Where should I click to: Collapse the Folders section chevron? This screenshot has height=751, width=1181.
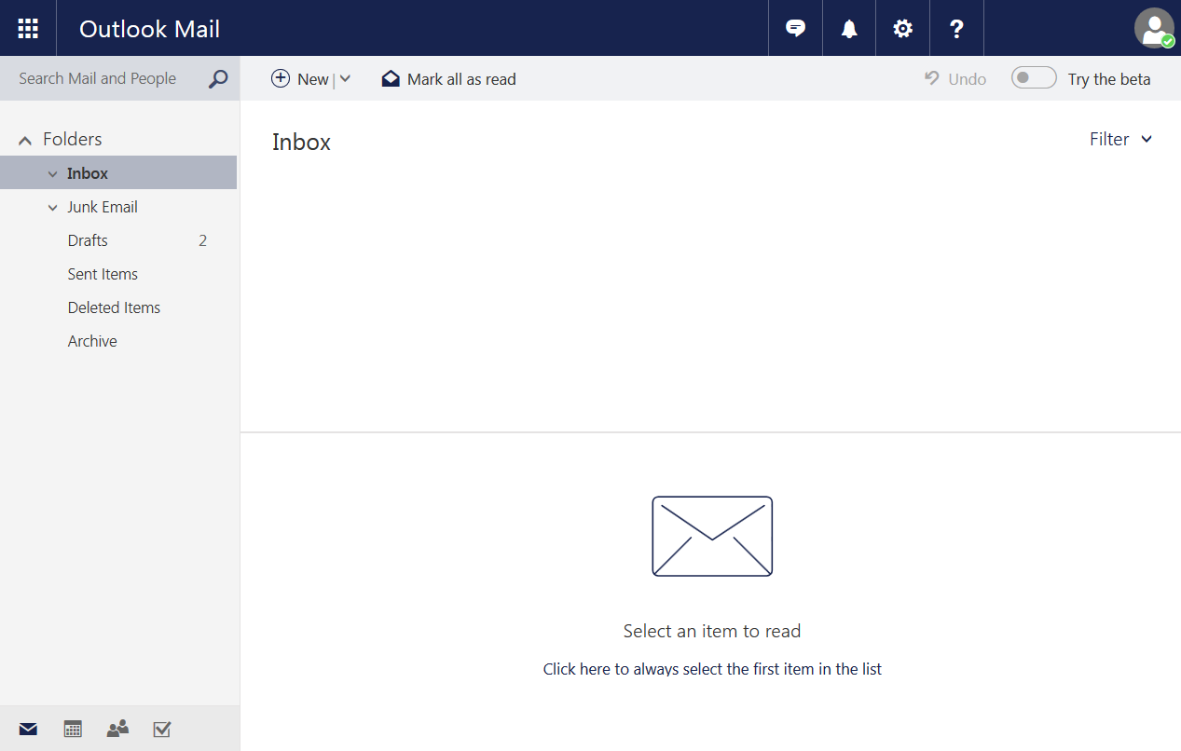(25, 141)
